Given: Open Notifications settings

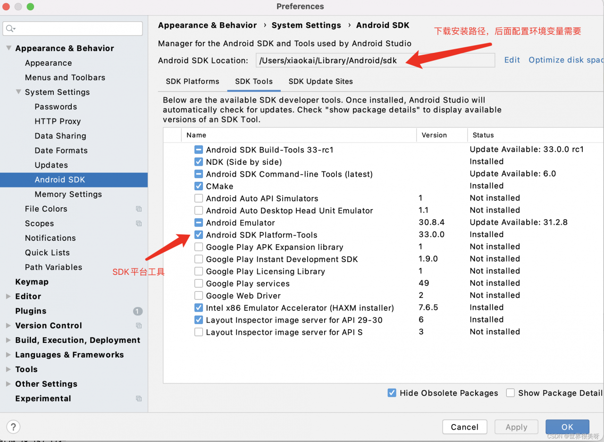Looking at the screenshot, I should point(50,238).
